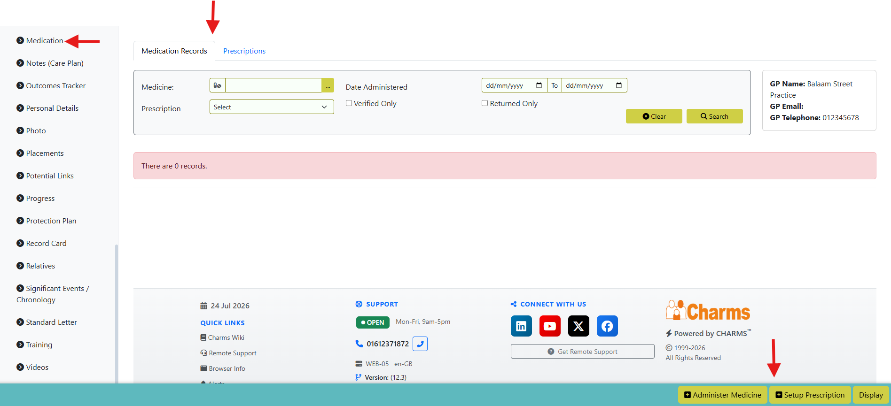Image resolution: width=891 pixels, height=406 pixels.
Task: Switch to the Prescriptions tab
Action: pos(244,51)
